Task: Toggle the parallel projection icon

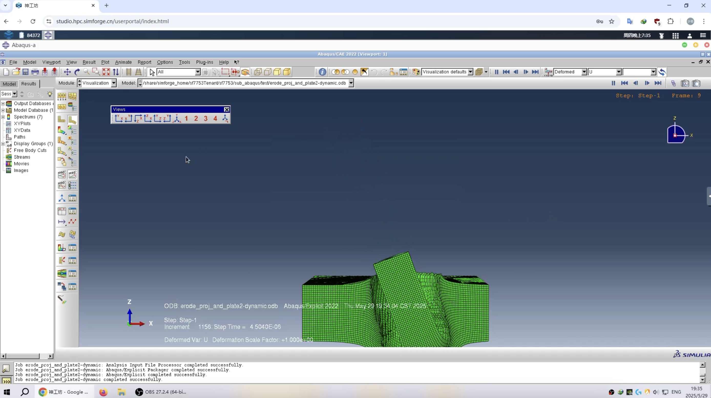Action: pyautogui.click(x=129, y=72)
